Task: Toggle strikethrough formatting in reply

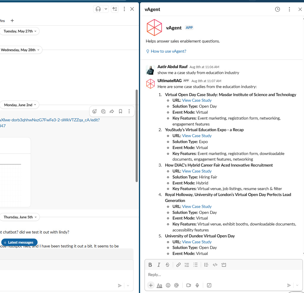Action: click(x=167, y=265)
